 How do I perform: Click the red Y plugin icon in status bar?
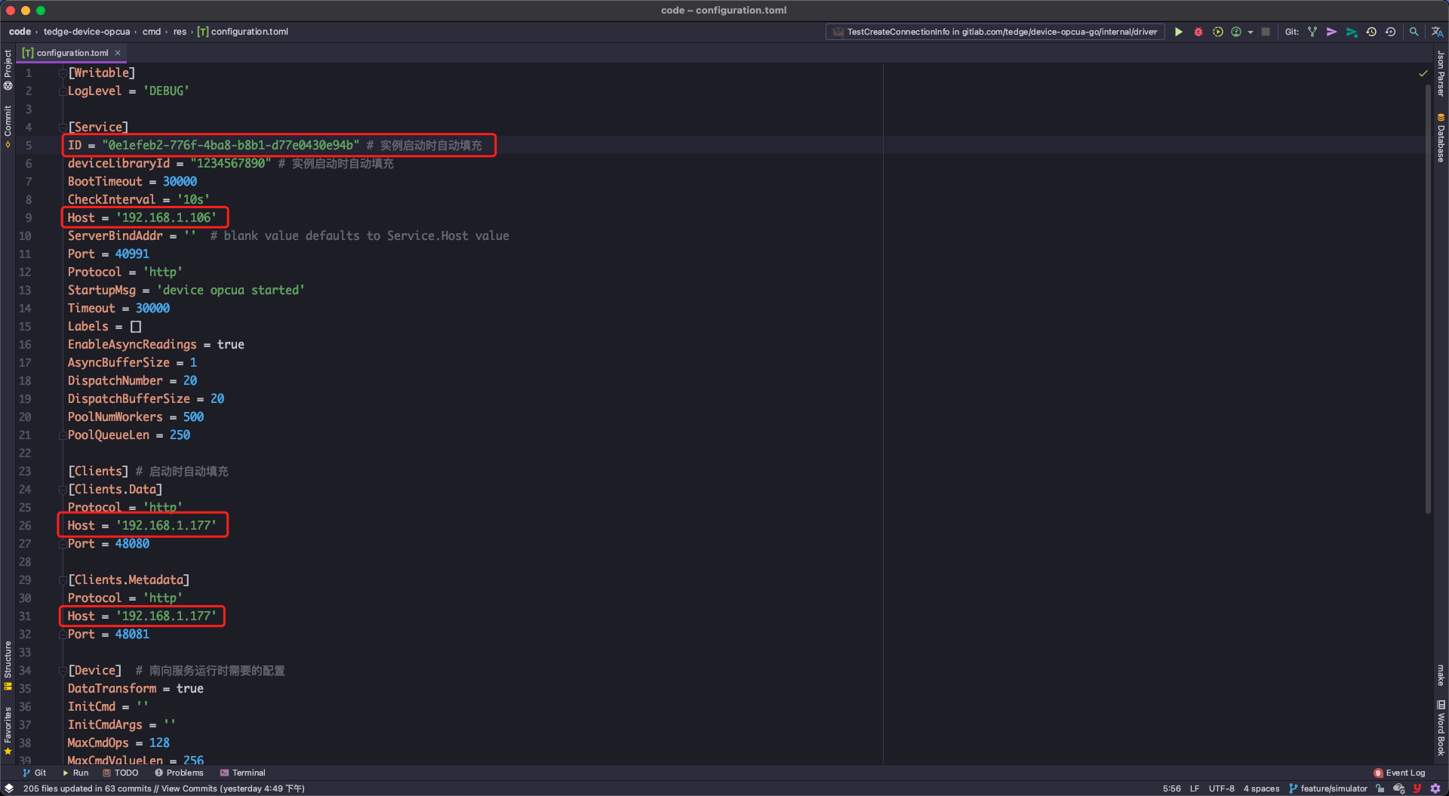[1417, 788]
